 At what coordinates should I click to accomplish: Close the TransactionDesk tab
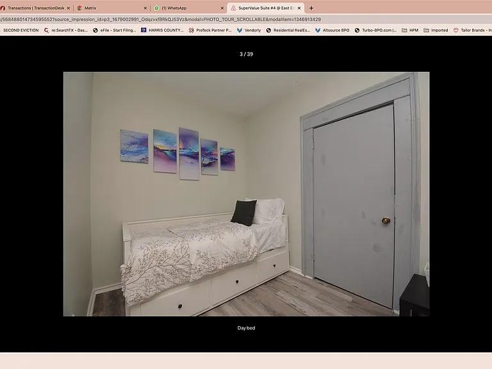[x=68, y=8]
